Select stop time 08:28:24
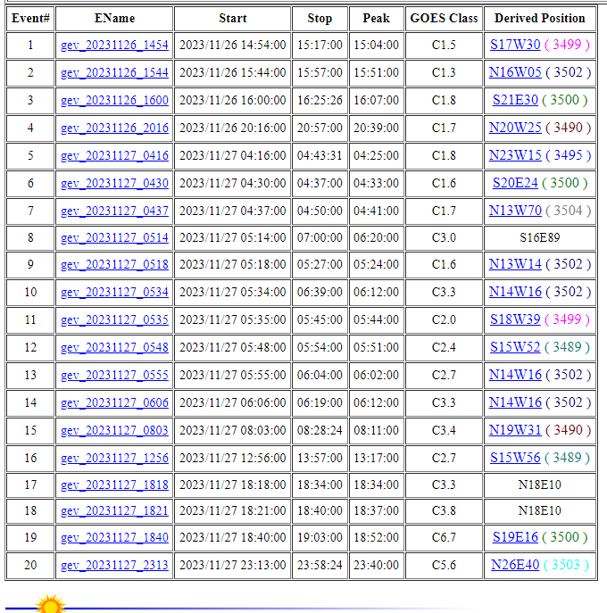 pyautogui.click(x=320, y=431)
